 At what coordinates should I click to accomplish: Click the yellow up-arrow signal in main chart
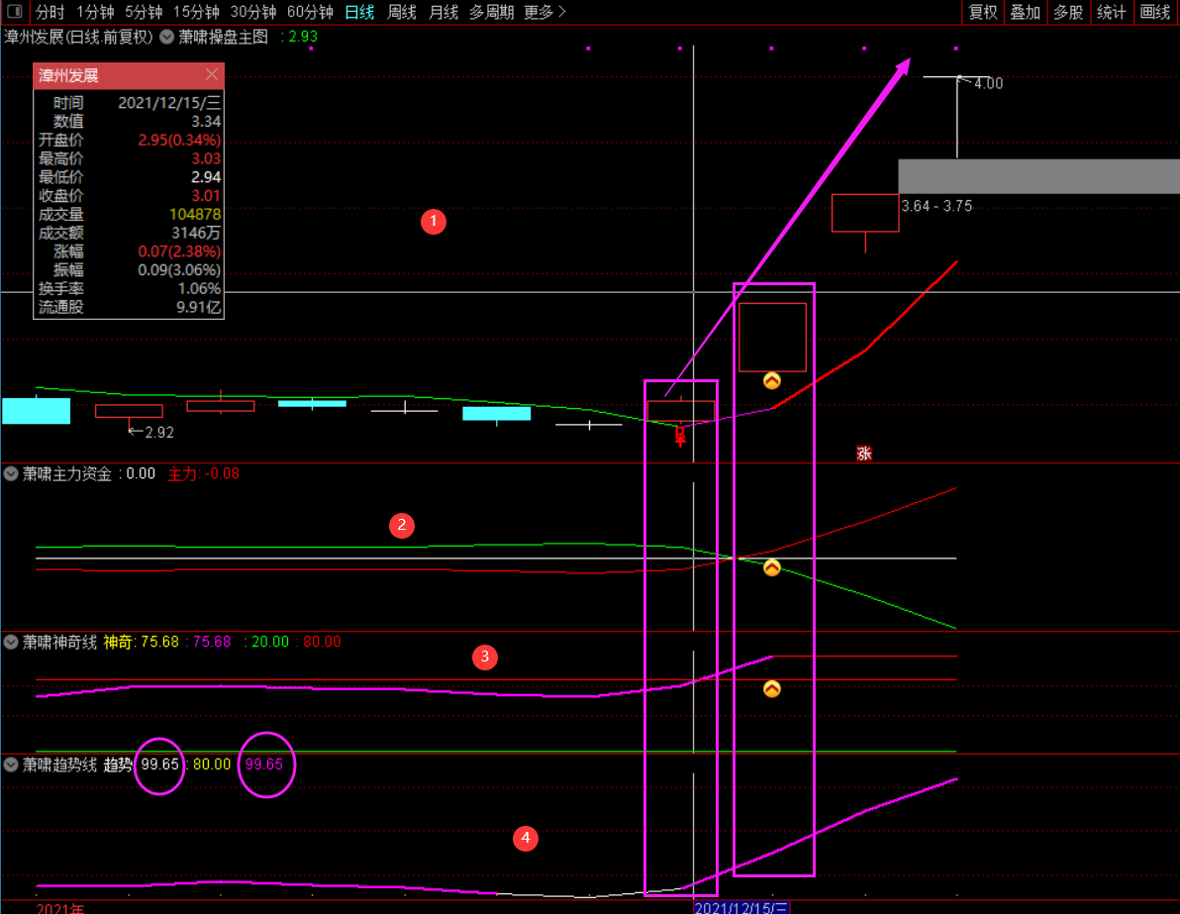pyautogui.click(x=772, y=380)
